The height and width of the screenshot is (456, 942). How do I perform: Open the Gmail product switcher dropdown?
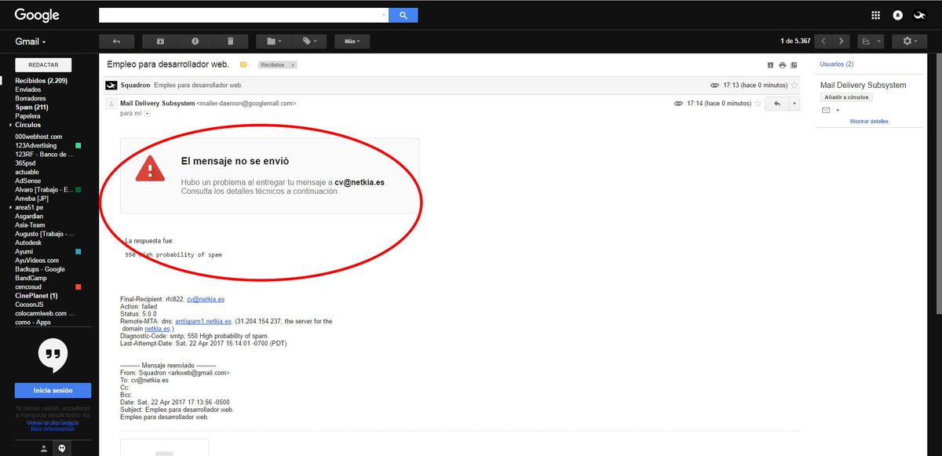tap(31, 42)
